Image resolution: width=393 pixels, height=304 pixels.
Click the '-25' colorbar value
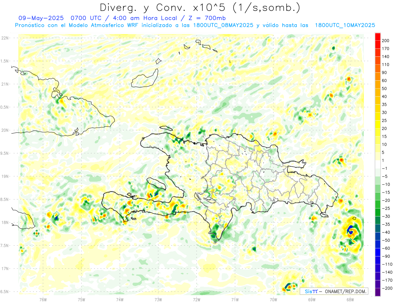tap(386, 209)
